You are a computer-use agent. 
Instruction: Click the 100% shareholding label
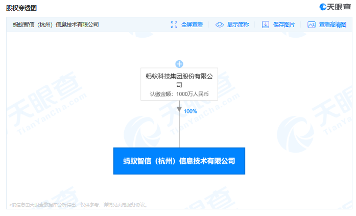pos(190,111)
